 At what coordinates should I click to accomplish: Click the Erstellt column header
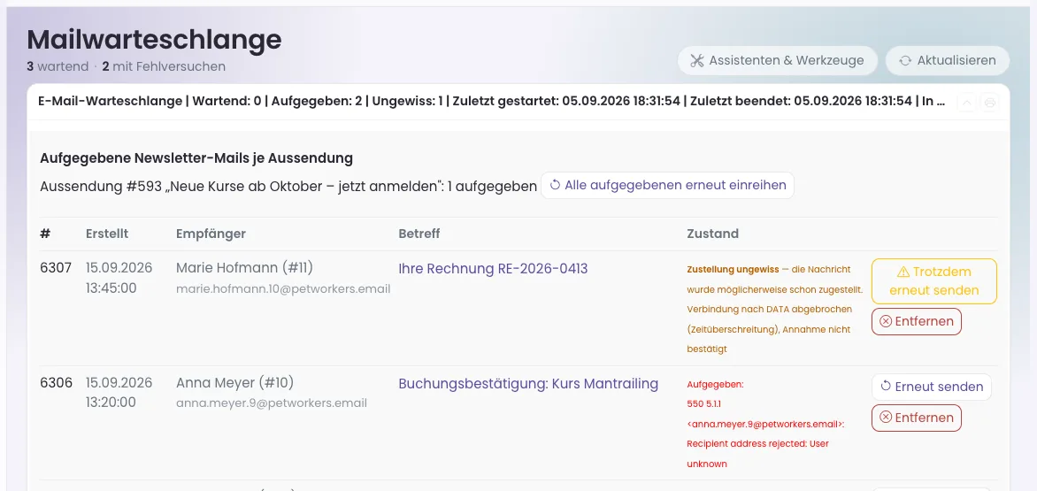point(107,234)
